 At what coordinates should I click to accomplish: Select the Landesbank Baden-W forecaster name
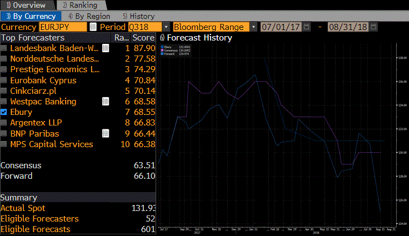[x=54, y=48]
